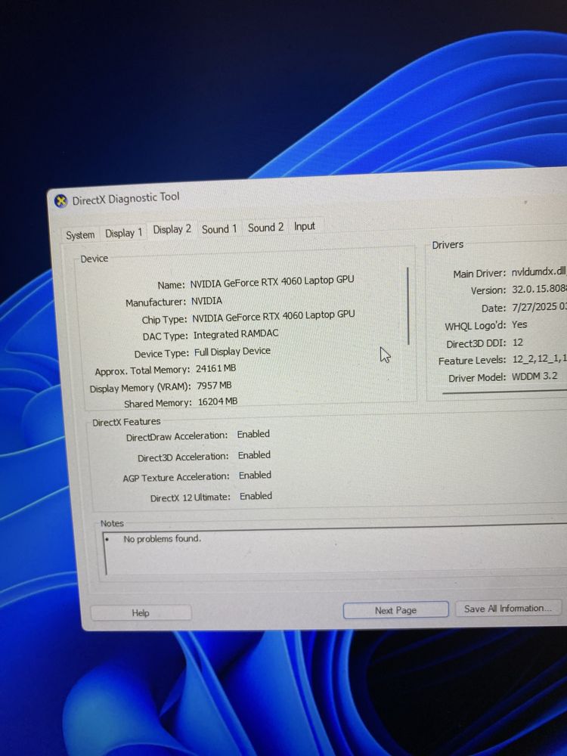Click the Device panel vertical scrollbar
567x756 pixels.
tap(408, 305)
